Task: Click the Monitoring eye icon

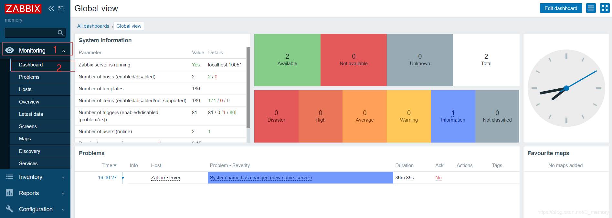Action: click(10, 50)
